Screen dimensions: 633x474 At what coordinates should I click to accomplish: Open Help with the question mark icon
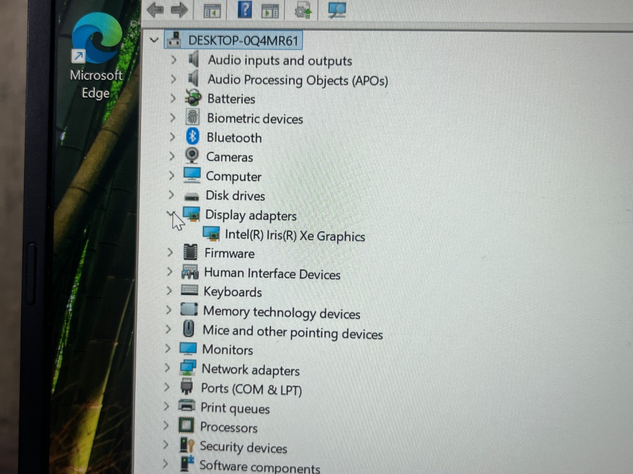coord(244,9)
